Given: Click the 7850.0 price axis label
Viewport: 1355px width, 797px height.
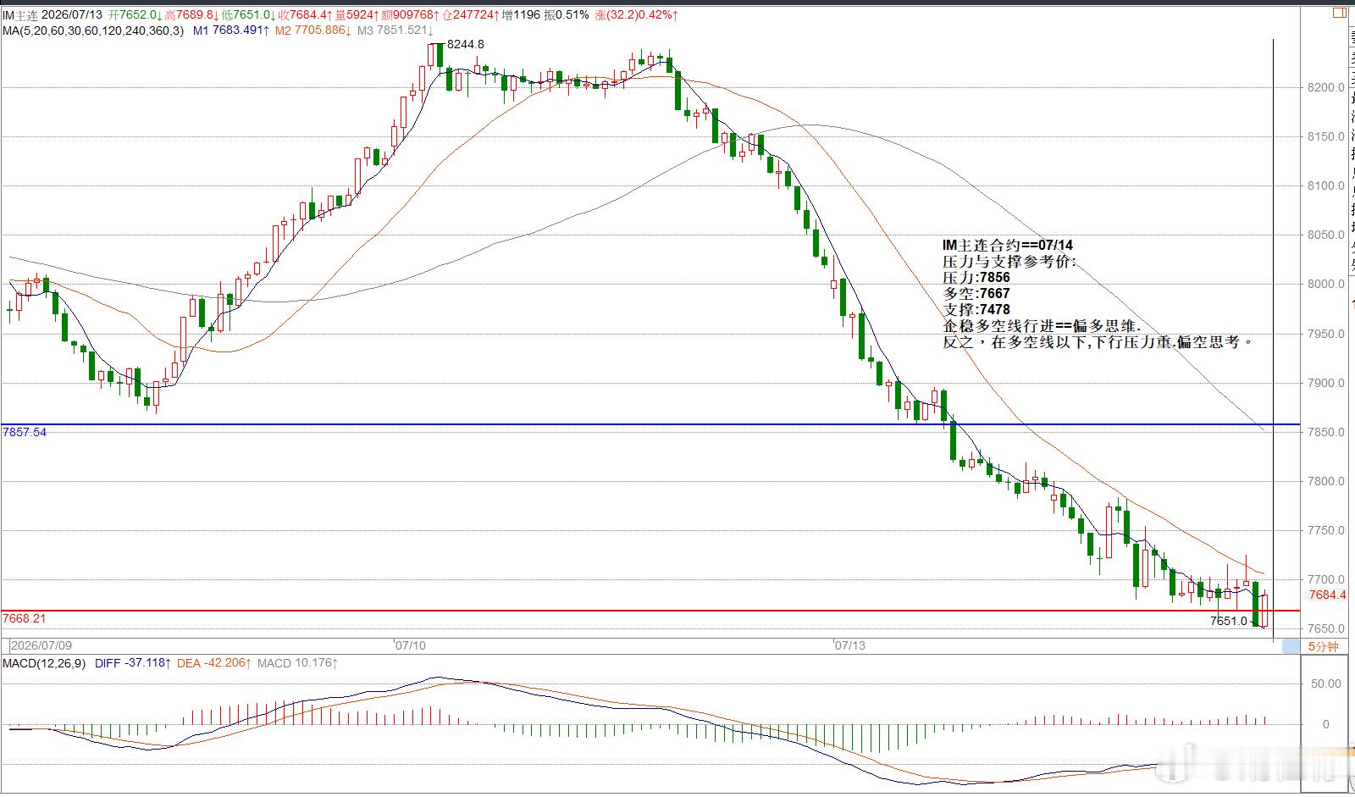Looking at the screenshot, I should [x=1326, y=432].
